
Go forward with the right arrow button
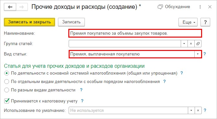[22, 7]
